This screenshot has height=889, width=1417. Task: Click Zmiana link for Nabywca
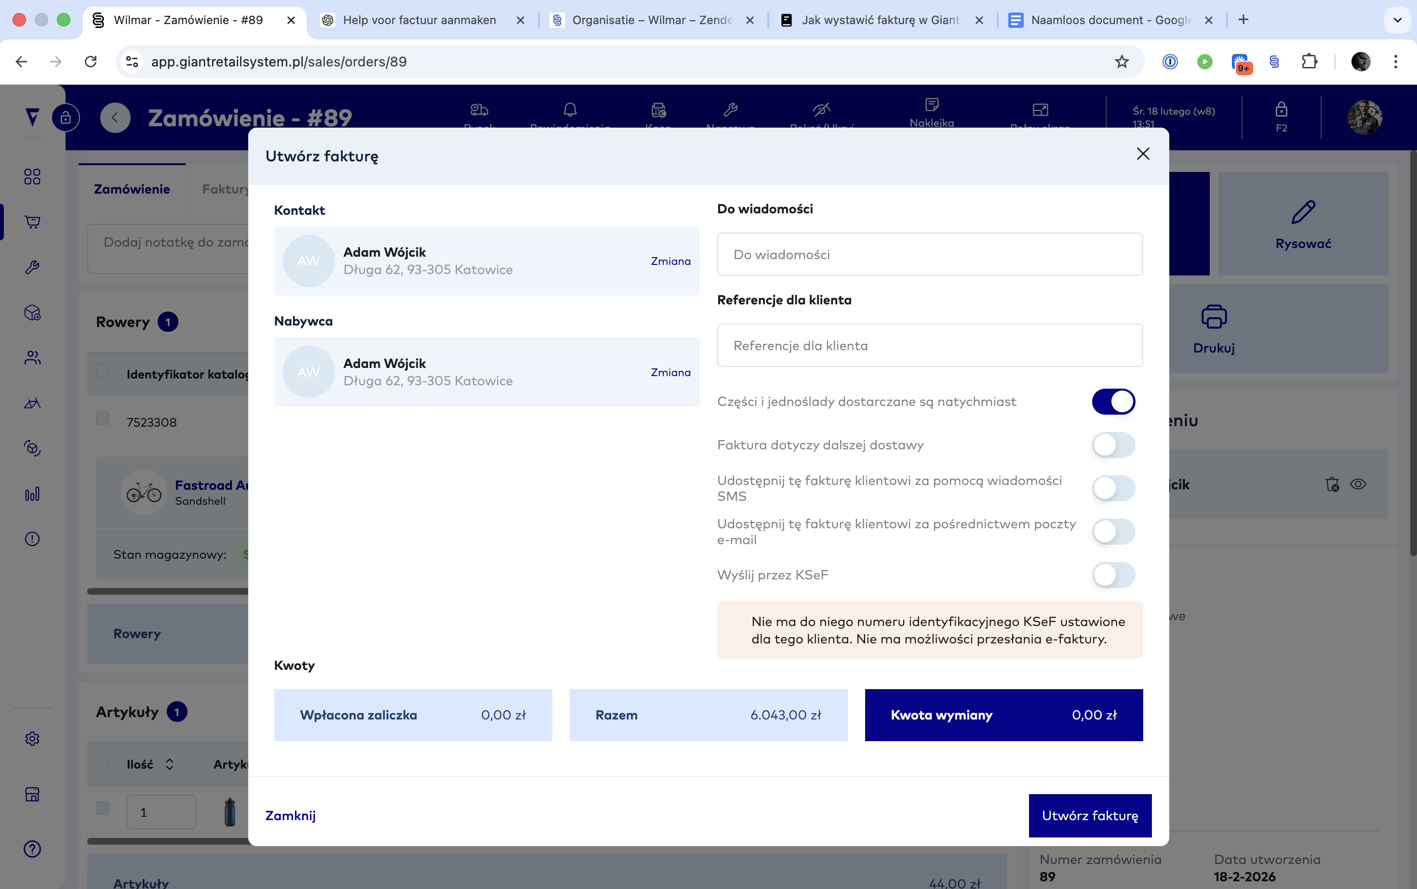pos(670,372)
